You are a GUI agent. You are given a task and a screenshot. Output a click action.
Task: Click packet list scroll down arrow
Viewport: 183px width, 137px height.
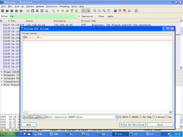[181, 67]
